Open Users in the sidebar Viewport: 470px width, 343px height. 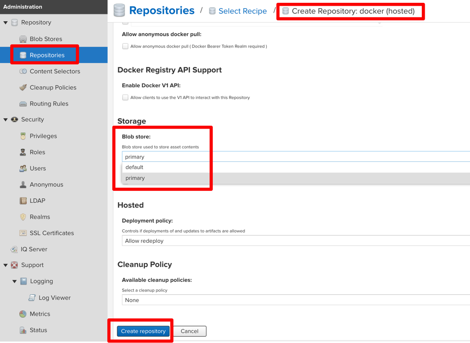(x=38, y=168)
